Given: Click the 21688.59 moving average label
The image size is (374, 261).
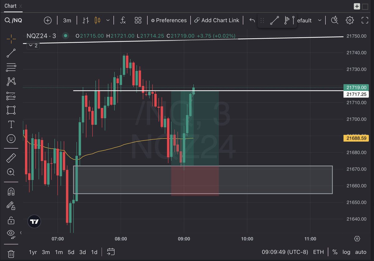Looking at the screenshot, I should point(356,138).
